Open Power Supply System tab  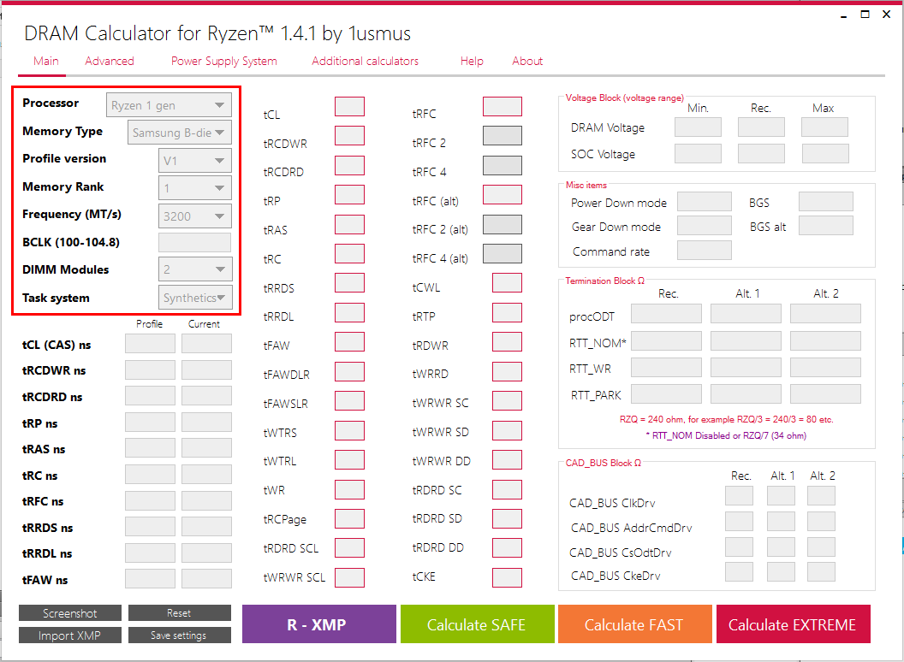tap(223, 61)
